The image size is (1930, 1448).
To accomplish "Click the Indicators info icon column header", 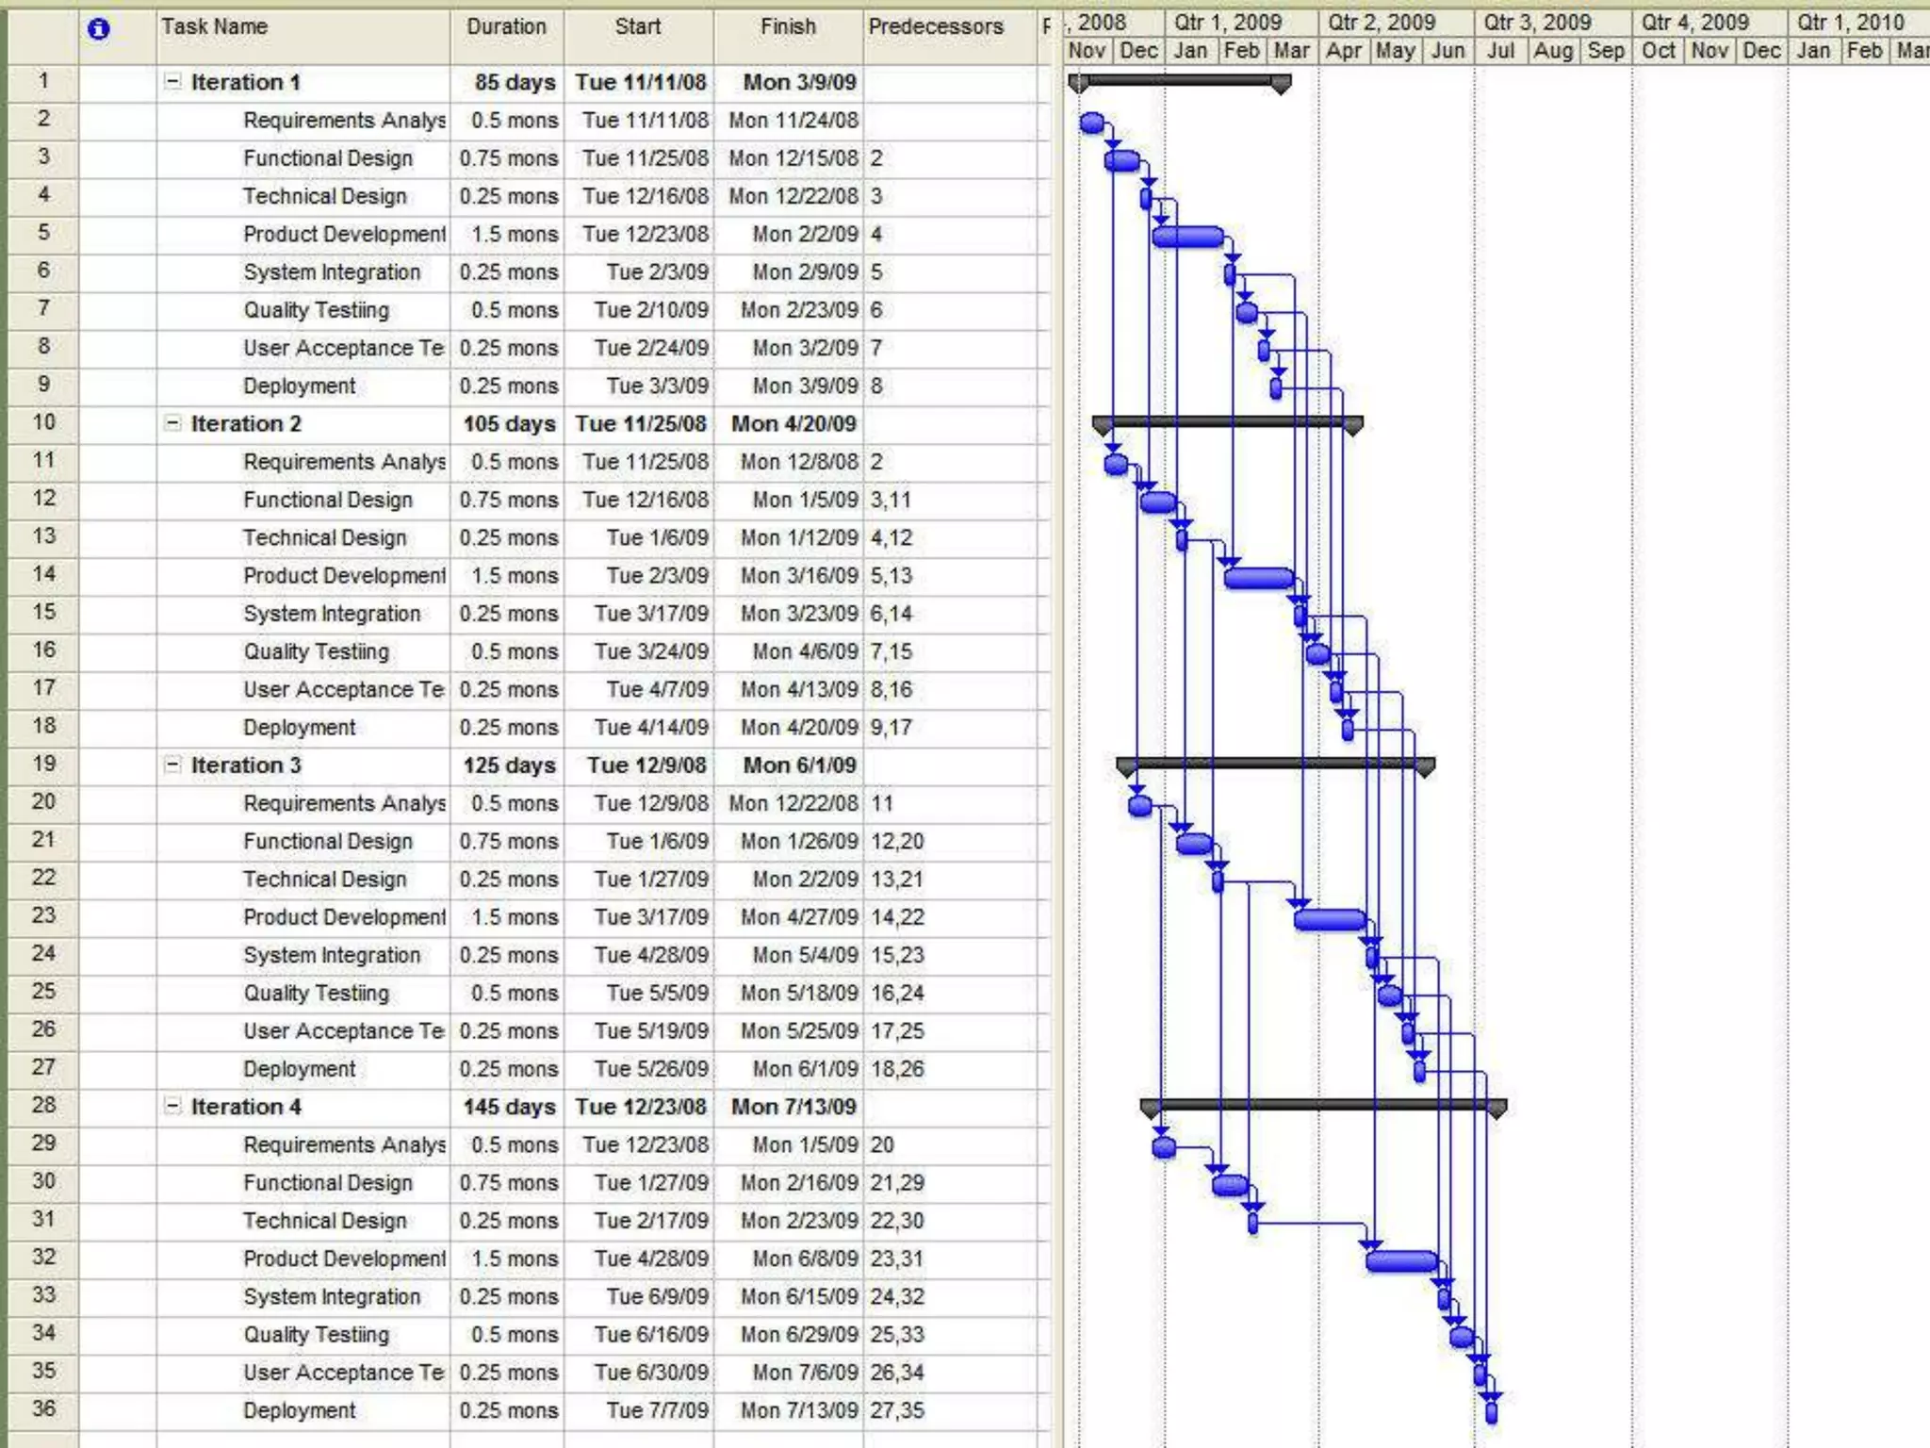I will coord(98,29).
